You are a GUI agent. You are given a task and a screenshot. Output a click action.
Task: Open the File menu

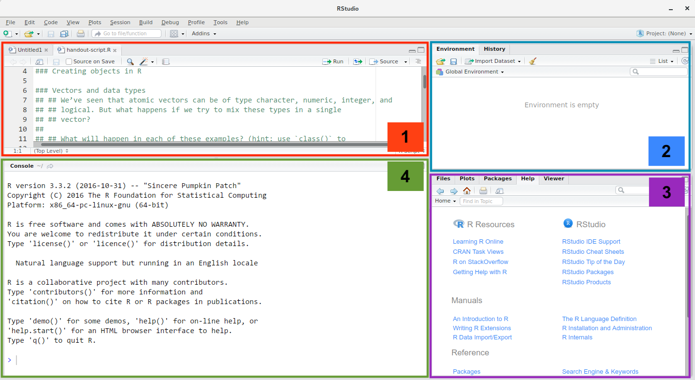(10, 22)
